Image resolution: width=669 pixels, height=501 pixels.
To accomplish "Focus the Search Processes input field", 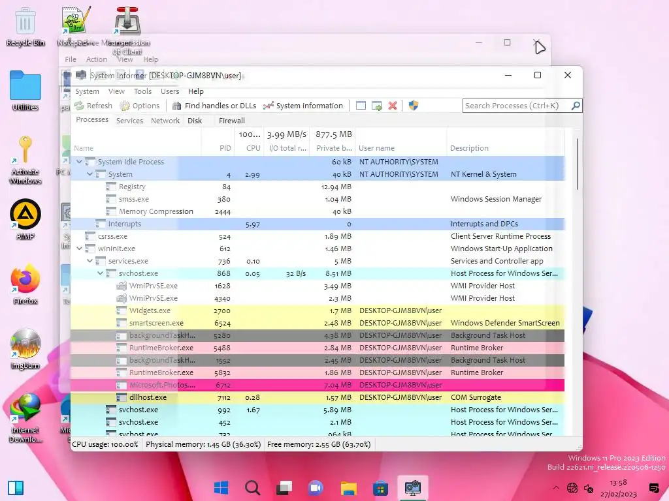I will coord(517,106).
